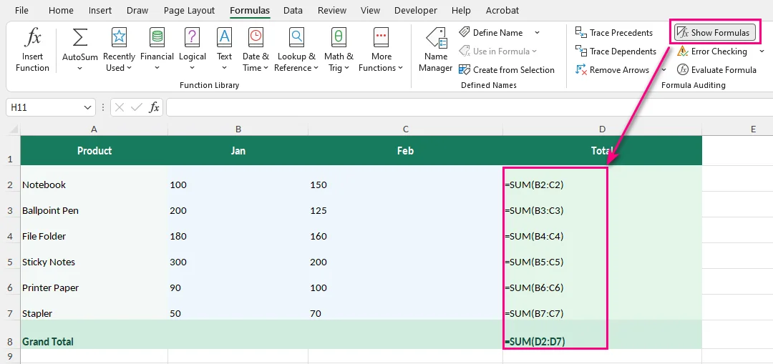Switch to the Home tab
The image size is (773, 364).
point(61,10)
